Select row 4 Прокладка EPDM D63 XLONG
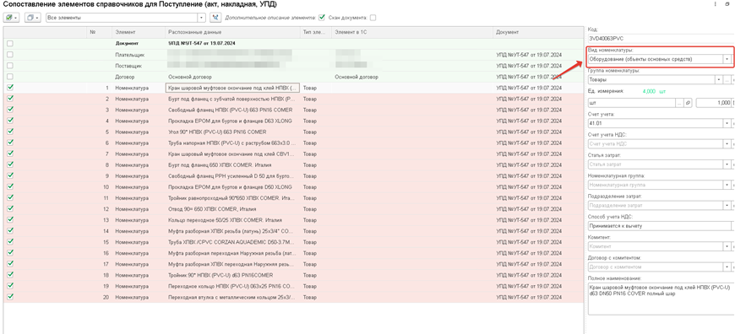 294,121
